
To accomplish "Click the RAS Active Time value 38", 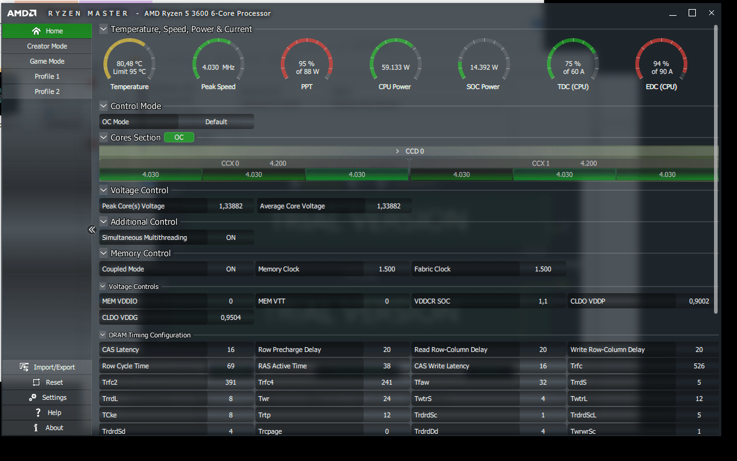I will (x=387, y=366).
